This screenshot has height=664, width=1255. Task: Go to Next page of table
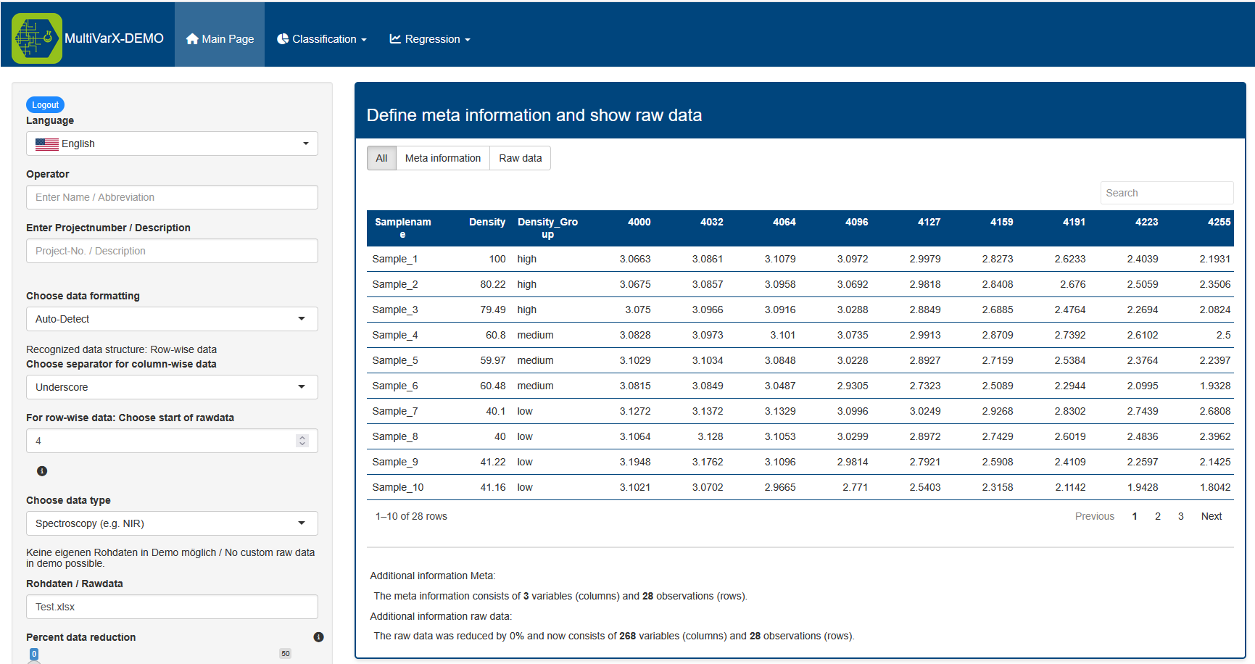[x=1211, y=516]
